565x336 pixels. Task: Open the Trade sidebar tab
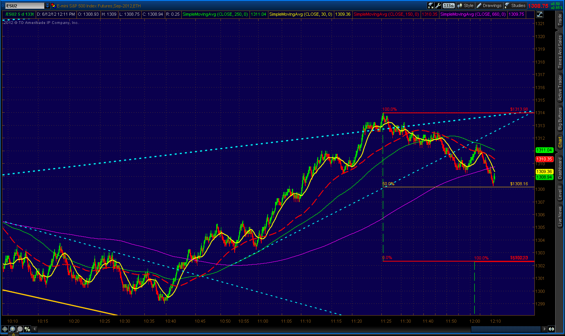(560, 20)
